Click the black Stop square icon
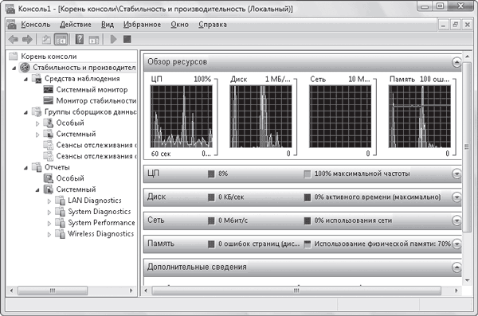The image size is (478, 316). coord(127,39)
